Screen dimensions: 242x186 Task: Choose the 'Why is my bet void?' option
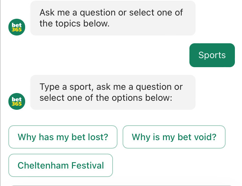(x=174, y=137)
